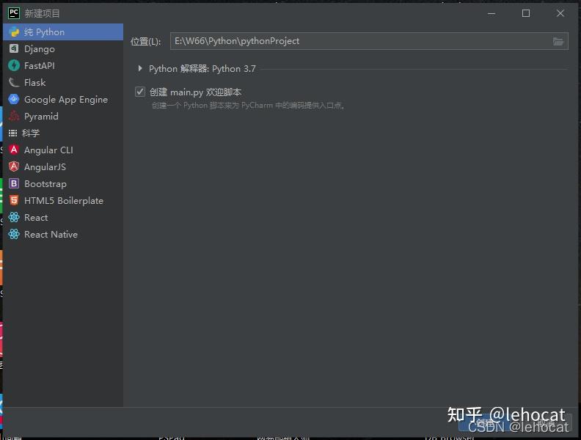Image resolution: width=581 pixels, height=440 pixels.
Task: Maximize the 新建项目 dialog
Action: (526, 13)
